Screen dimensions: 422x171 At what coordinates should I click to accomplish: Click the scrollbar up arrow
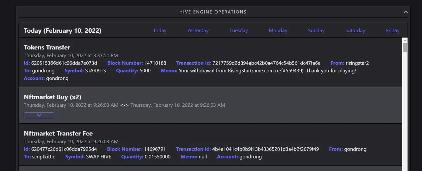click(405, 40)
